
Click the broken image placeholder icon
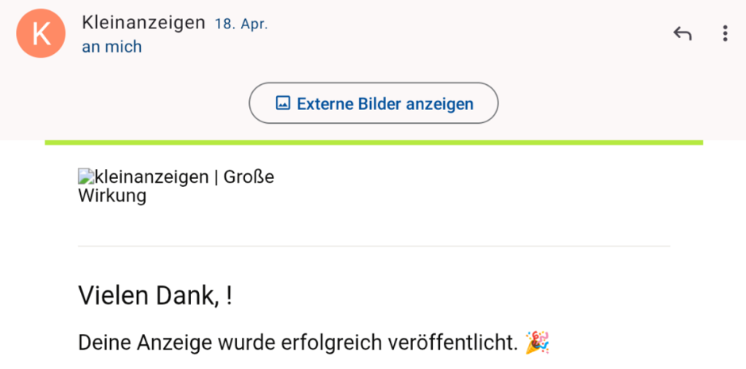click(86, 178)
